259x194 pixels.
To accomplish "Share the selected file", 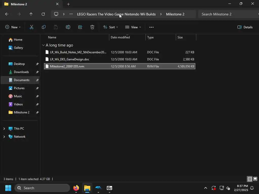I will [80, 27].
